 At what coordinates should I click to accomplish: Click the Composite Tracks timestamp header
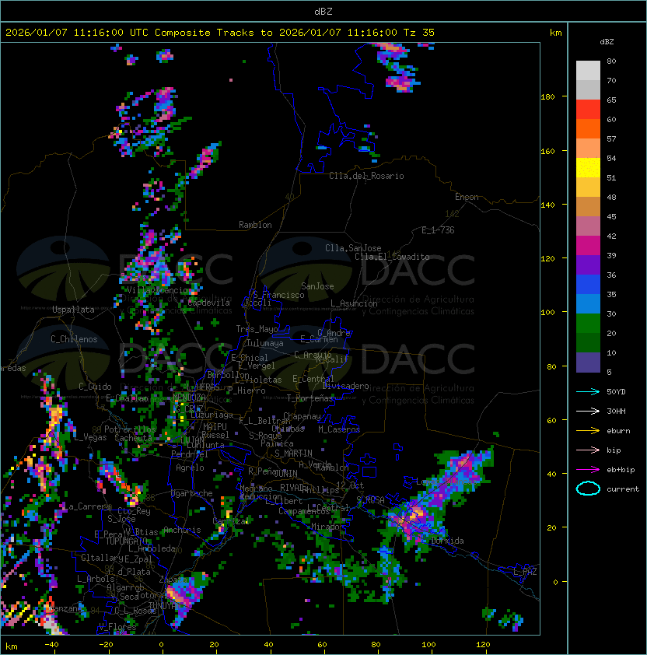point(220,33)
